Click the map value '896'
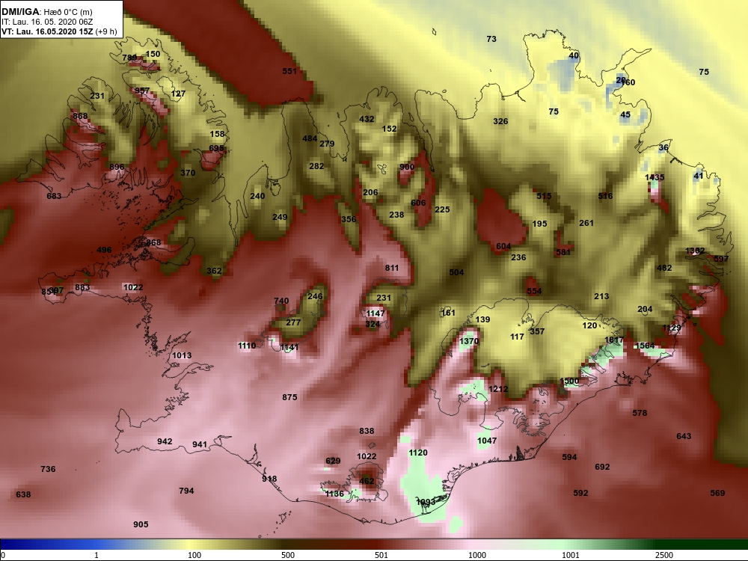 click(117, 167)
